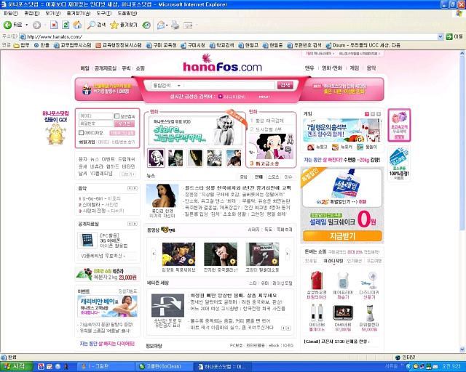Image resolution: width=466 pixels, height=372 pixels.
Task: Click the 음악 section previous/next arrows
Action: [133, 188]
